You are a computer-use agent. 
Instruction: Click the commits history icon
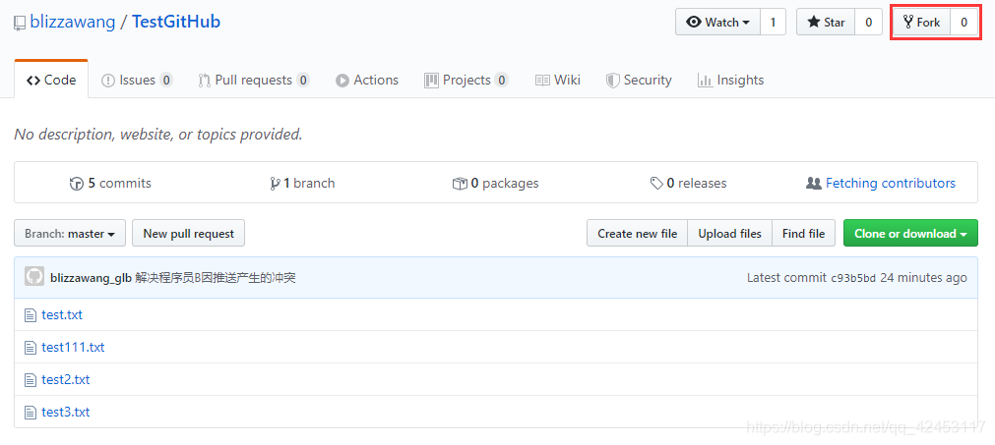click(77, 184)
